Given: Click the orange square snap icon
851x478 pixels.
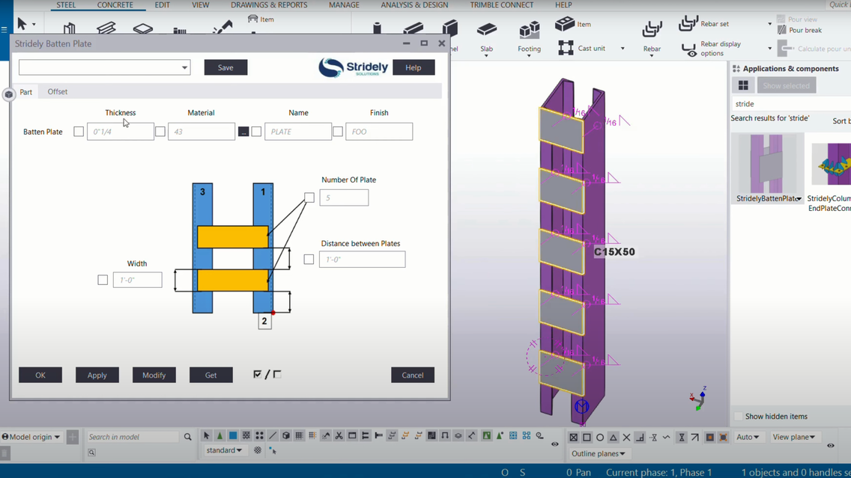Looking at the screenshot, I should pyautogui.click(x=710, y=438).
